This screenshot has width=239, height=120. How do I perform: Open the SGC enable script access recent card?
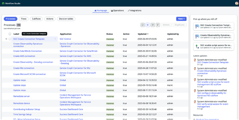click(x=214, y=47)
